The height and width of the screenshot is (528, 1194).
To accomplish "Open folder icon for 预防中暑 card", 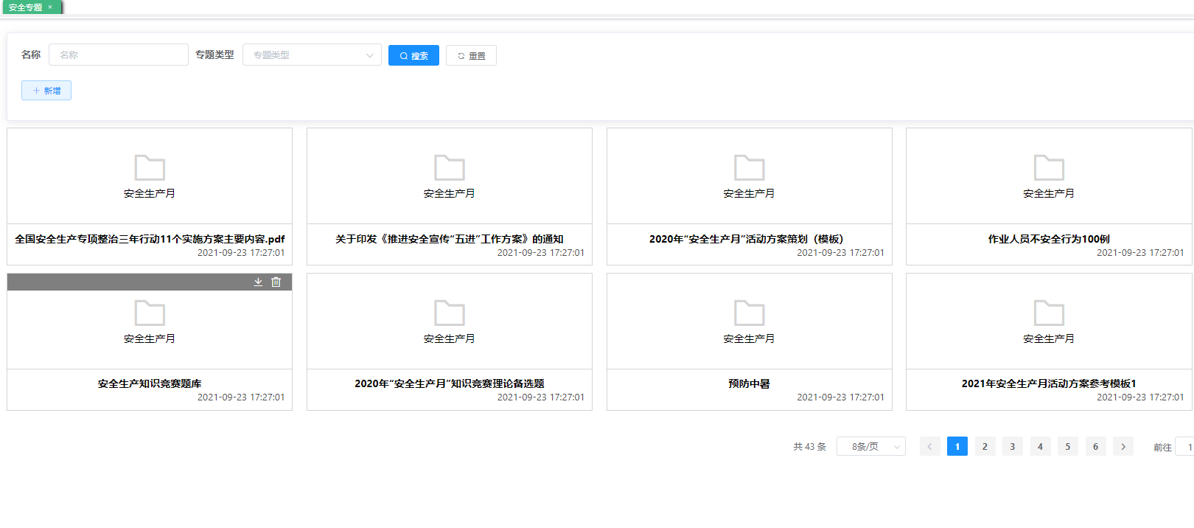I will coord(750,313).
